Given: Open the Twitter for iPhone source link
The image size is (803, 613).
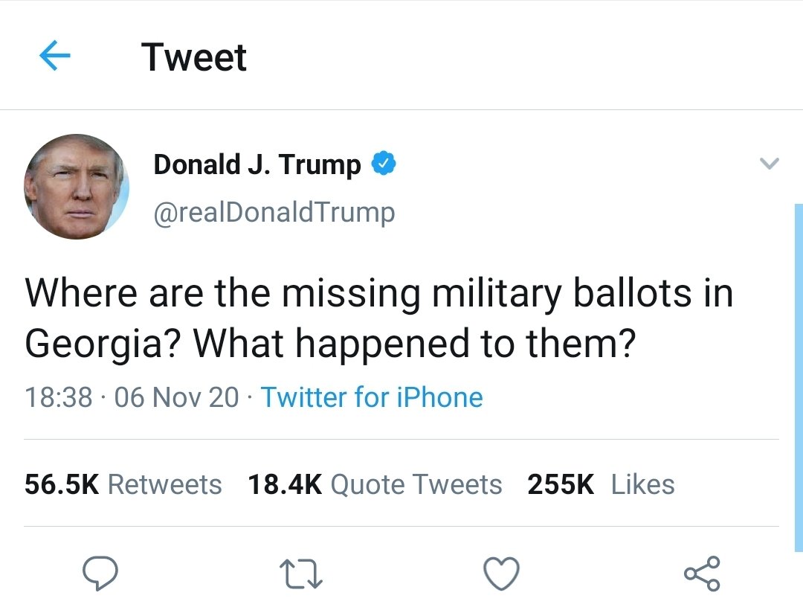Looking at the screenshot, I should (372, 397).
